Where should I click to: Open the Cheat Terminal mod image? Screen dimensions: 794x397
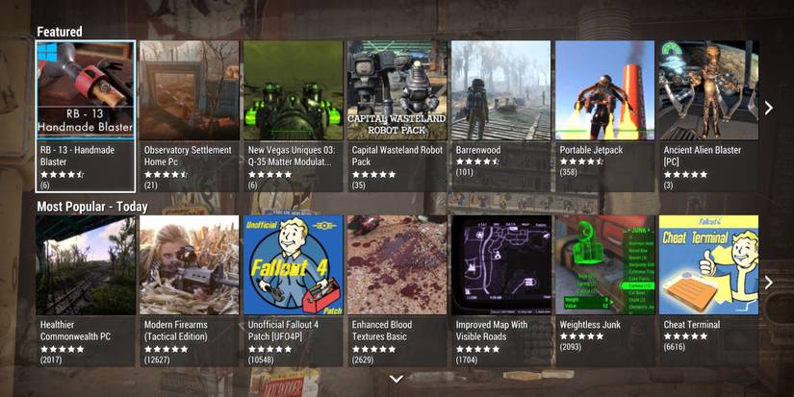point(708,265)
